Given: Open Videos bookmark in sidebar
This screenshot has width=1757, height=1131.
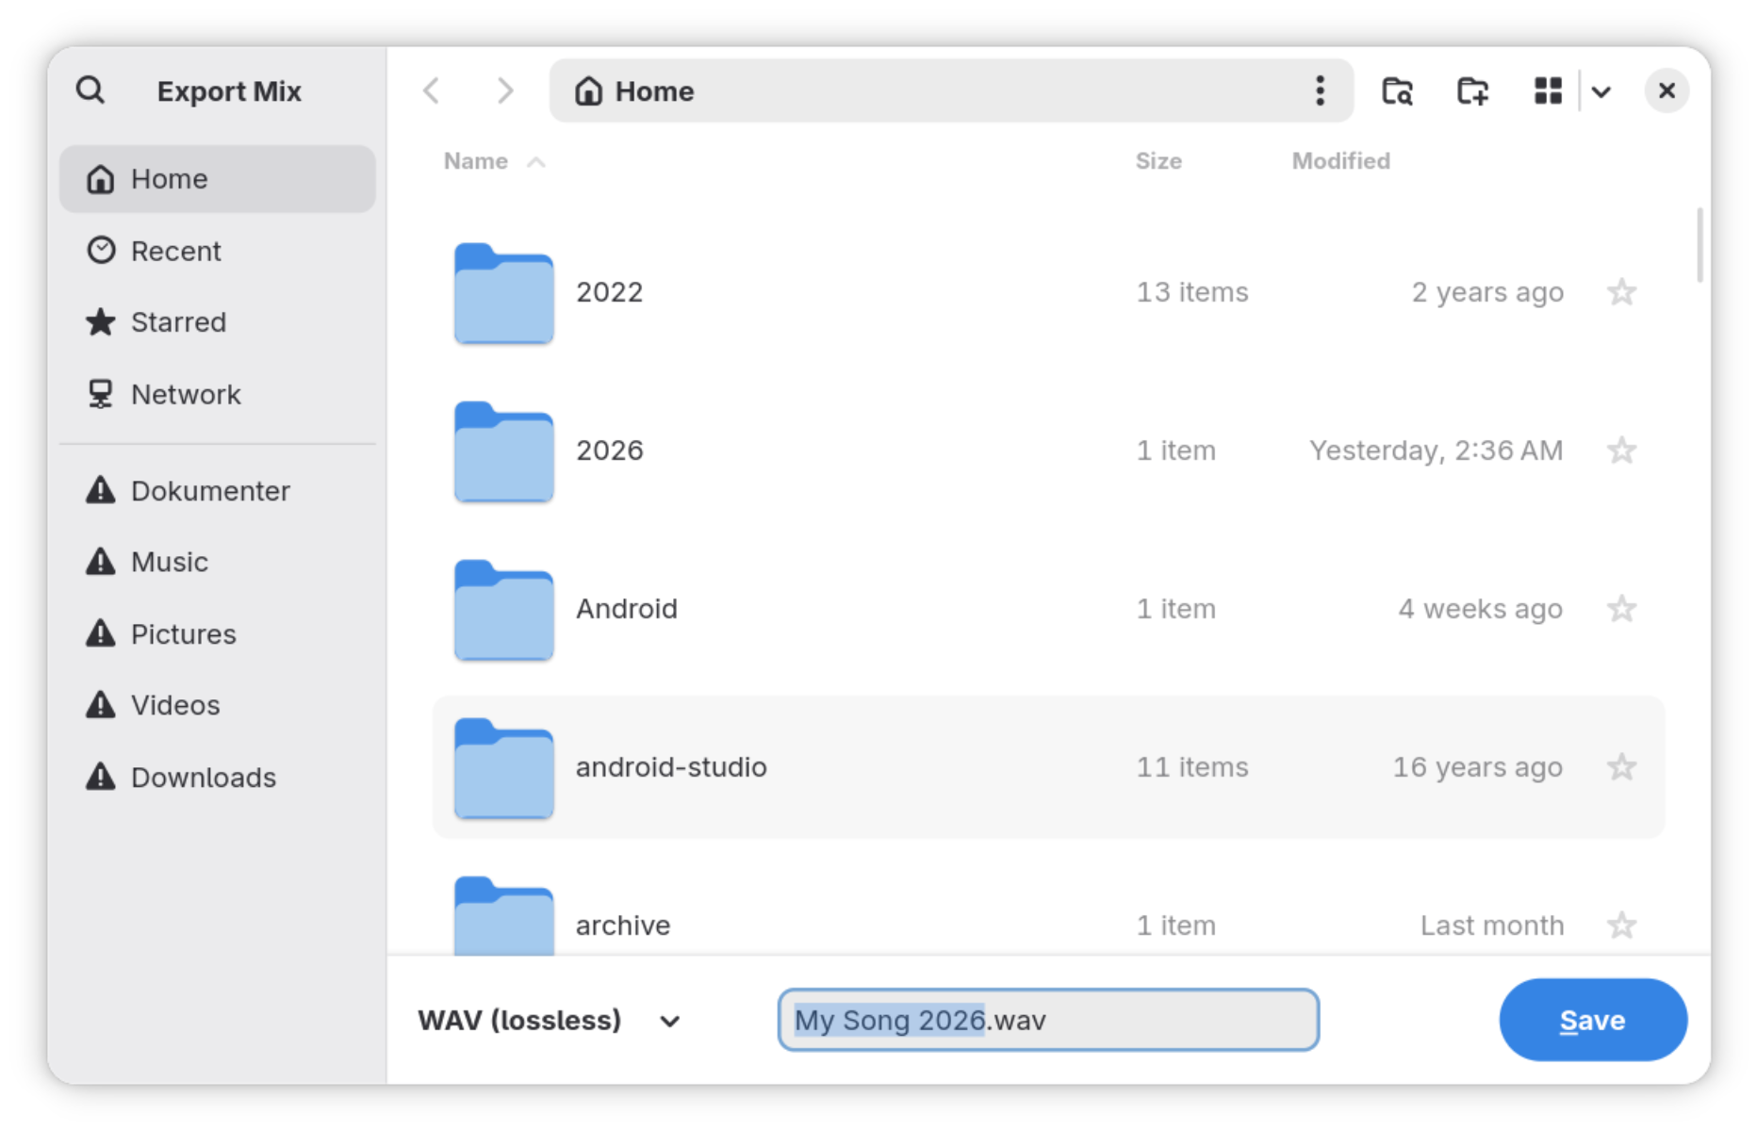Looking at the screenshot, I should coord(218,705).
